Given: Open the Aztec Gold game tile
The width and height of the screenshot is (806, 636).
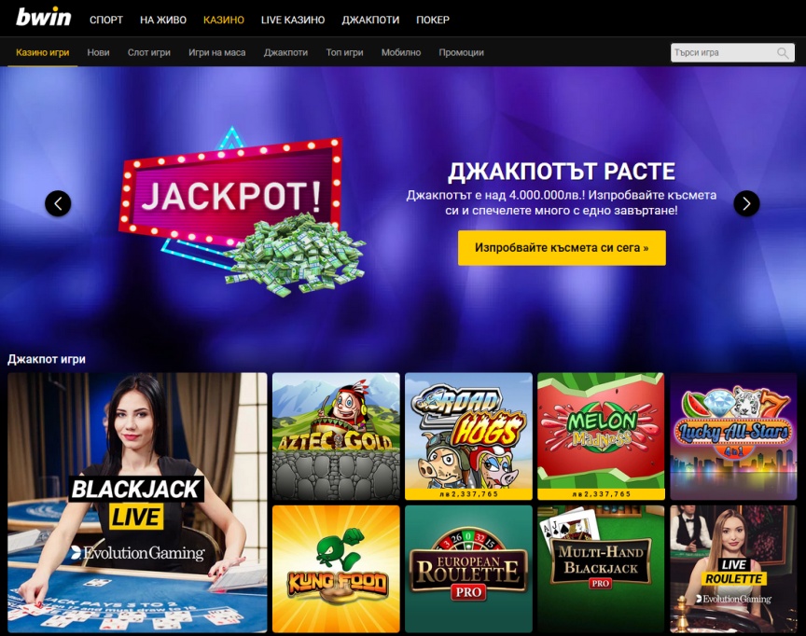Looking at the screenshot, I should (336, 436).
